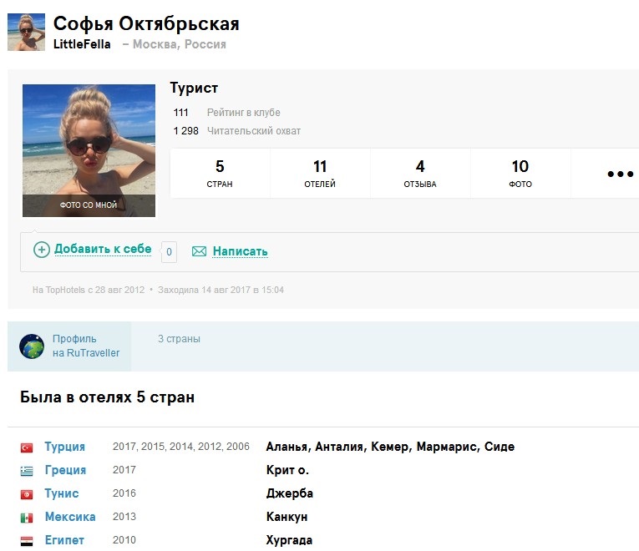
Task: Click the heading 'Софья Октябрьская'
Action: point(146,23)
